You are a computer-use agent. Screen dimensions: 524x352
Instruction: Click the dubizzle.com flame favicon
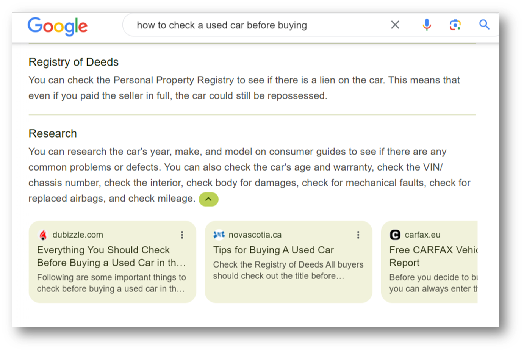pos(43,235)
